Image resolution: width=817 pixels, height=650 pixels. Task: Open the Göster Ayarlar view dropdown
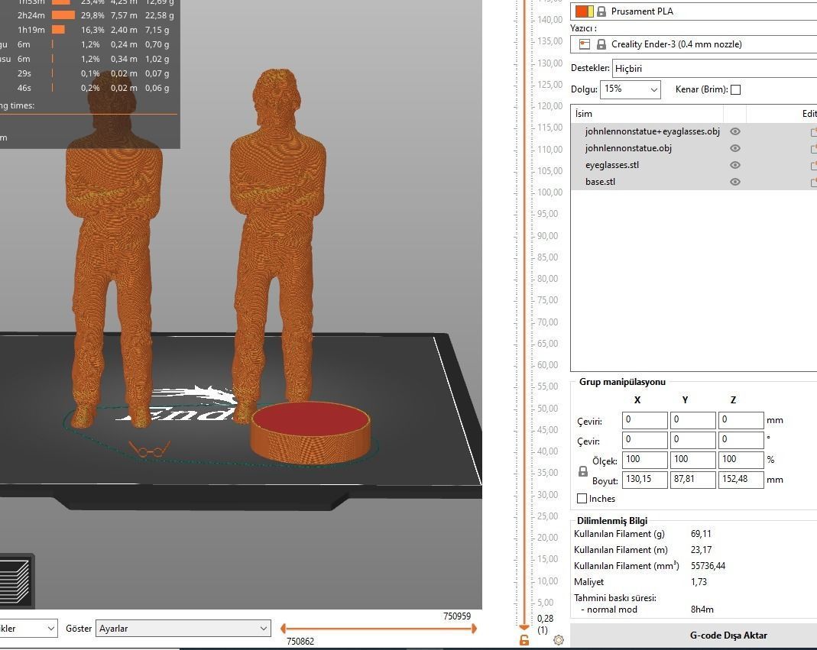pyautogui.click(x=183, y=628)
